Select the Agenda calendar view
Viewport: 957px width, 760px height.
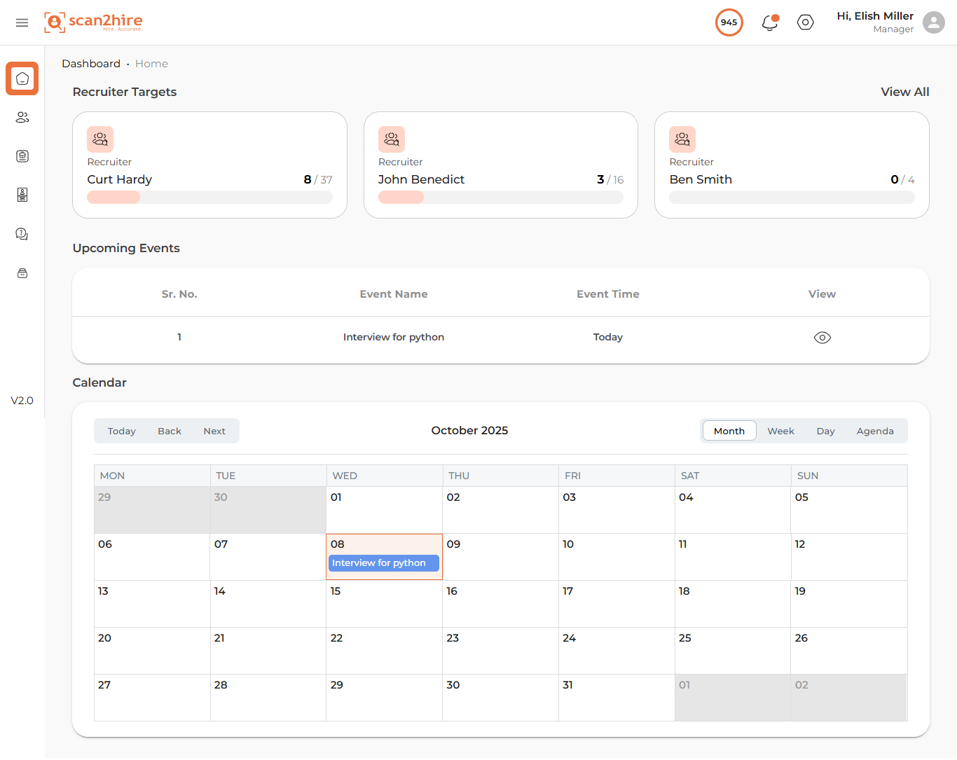click(874, 431)
